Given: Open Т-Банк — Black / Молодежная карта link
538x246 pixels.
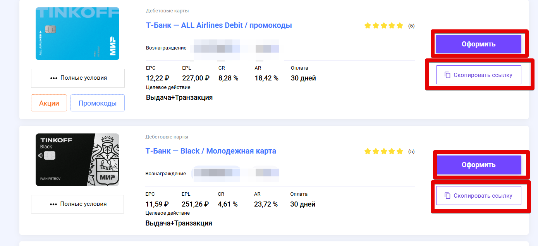Looking at the screenshot, I should pyautogui.click(x=211, y=151).
